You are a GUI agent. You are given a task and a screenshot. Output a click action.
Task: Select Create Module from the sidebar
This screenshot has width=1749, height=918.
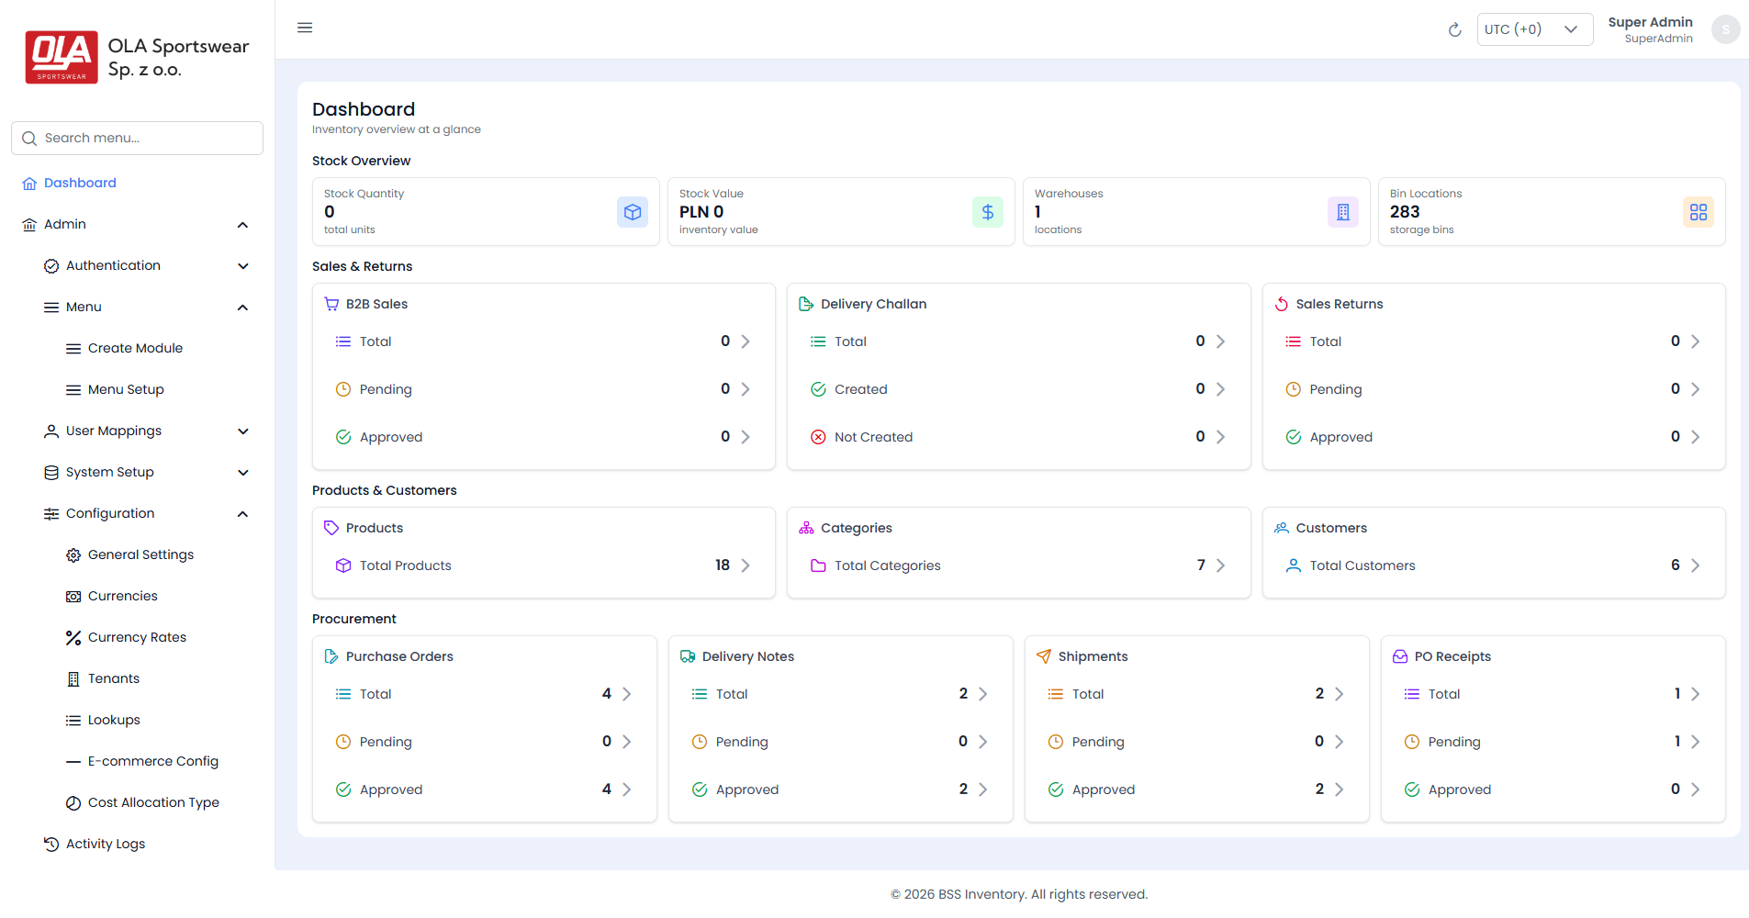[x=135, y=348]
